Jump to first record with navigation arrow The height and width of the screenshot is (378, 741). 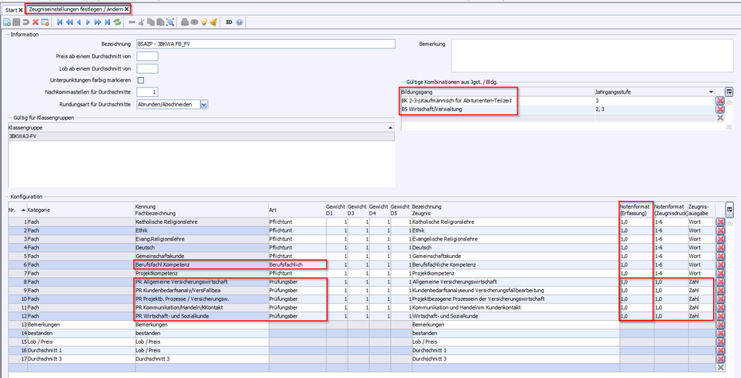[x=60, y=22]
